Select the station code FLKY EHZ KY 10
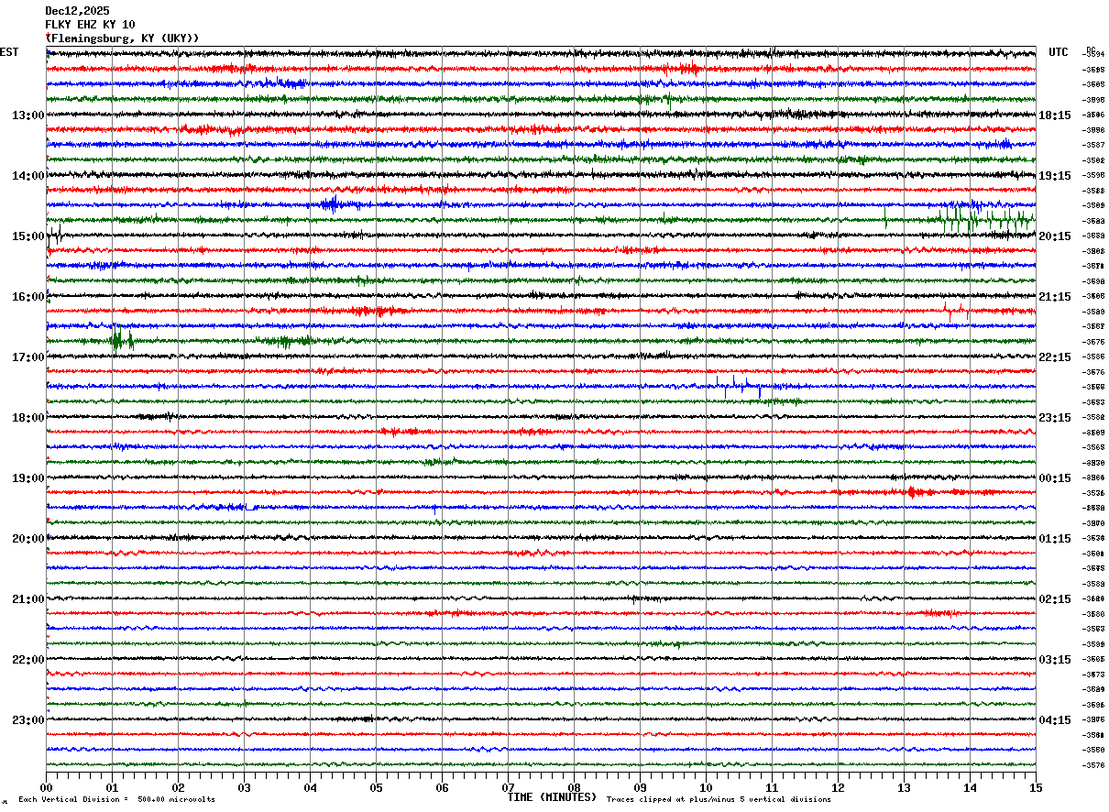 (90, 25)
